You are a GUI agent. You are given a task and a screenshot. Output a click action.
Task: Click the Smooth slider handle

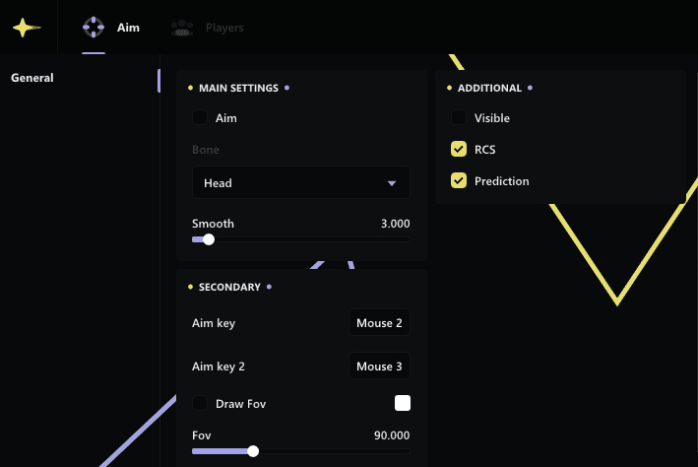(x=208, y=239)
